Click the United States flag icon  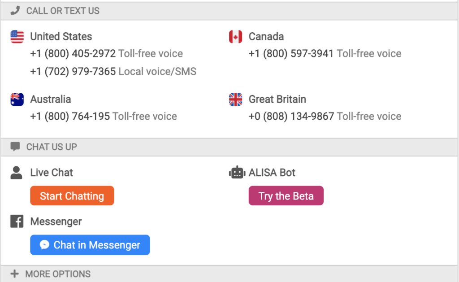coord(17,37)
